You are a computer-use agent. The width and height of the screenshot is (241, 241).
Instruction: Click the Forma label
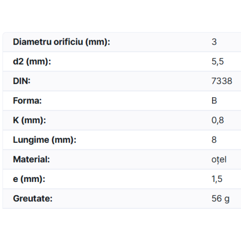pos(27,100)
